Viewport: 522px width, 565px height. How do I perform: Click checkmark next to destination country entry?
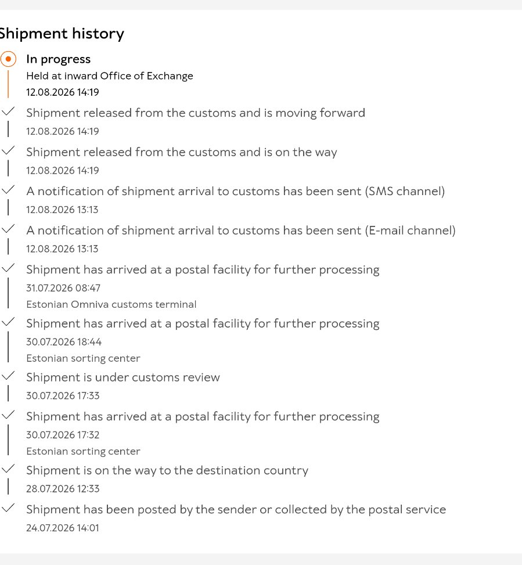8,469
